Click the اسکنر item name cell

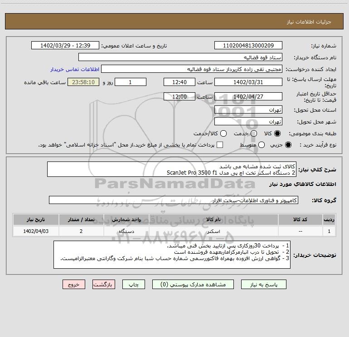213,231
